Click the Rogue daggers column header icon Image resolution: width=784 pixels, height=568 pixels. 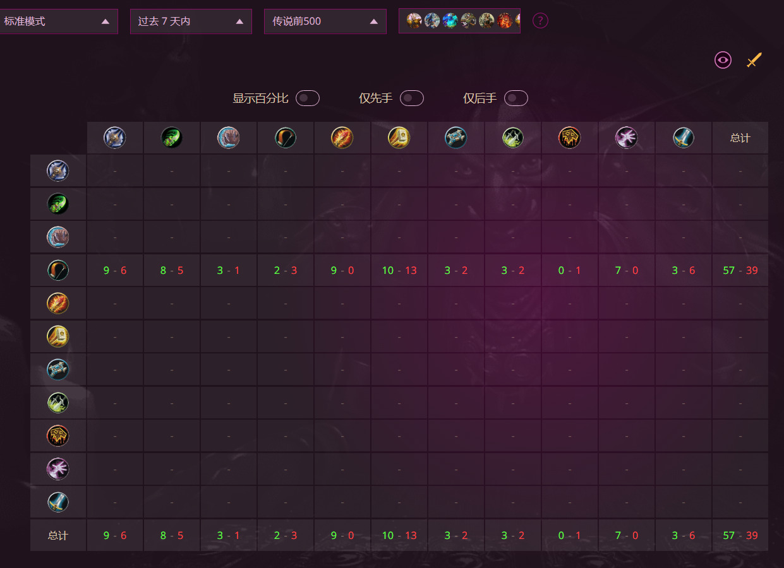(513, 138)
